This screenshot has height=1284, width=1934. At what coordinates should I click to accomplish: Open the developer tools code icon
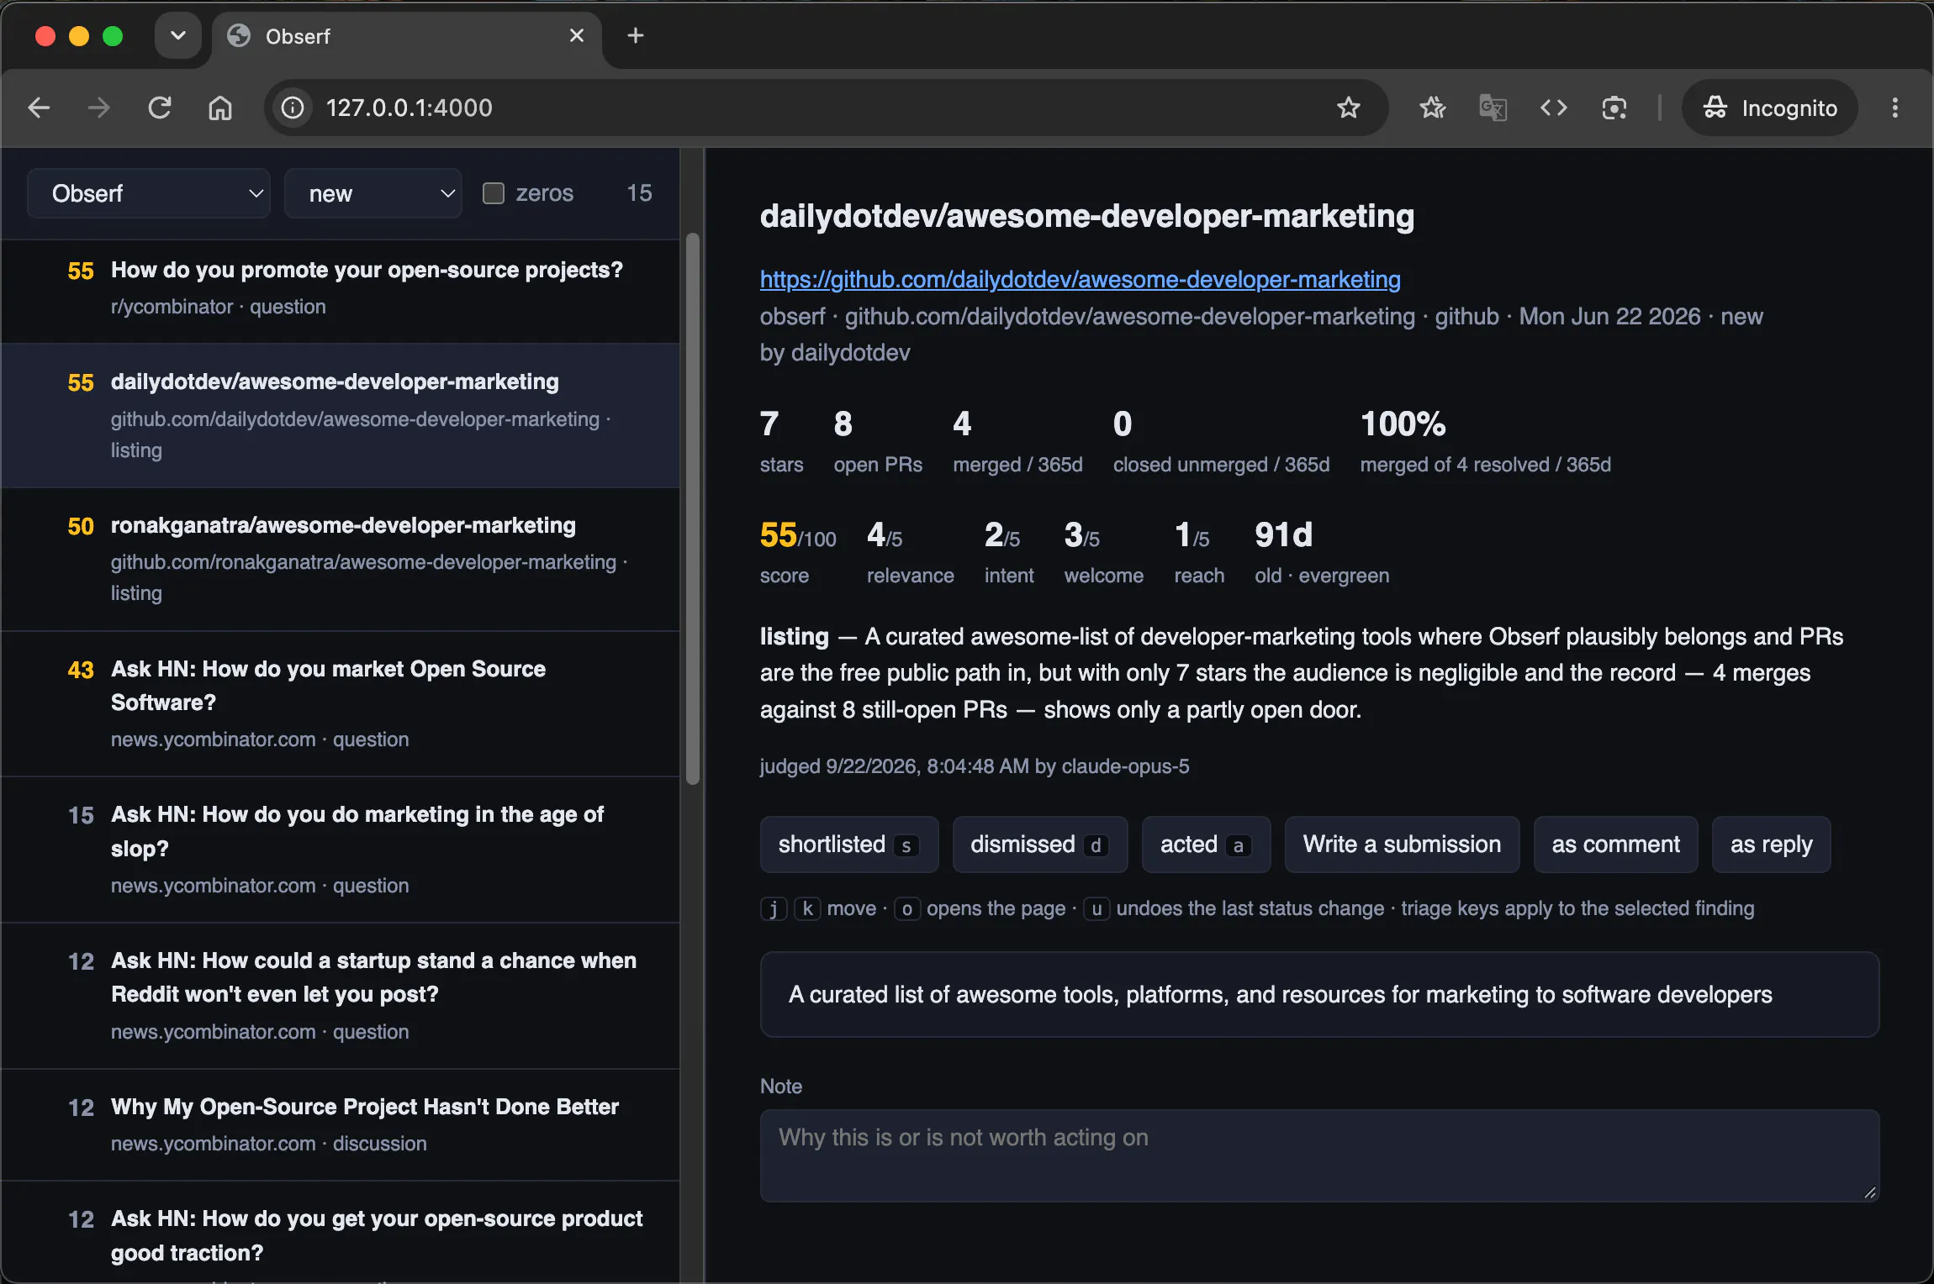click(x=1554, y=108)
